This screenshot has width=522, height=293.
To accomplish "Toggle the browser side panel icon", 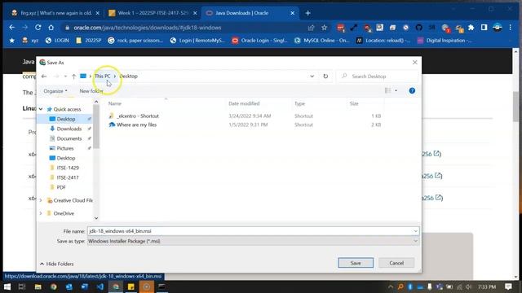I will (x=484, y=28).
